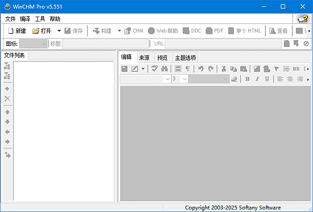
Task: Click the help book icon at top right
Action: [302, 19]
